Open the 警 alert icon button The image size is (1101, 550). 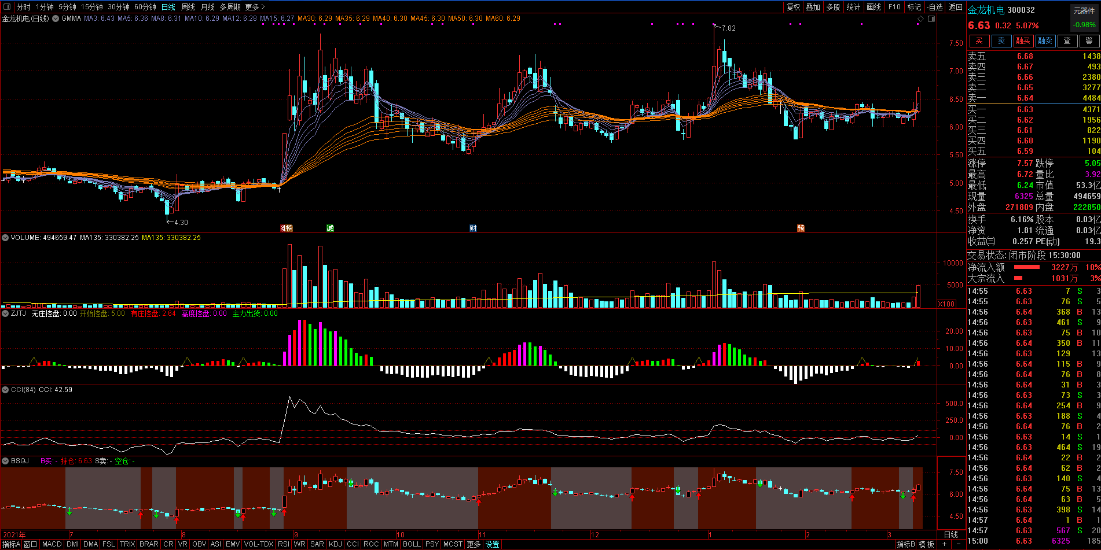[1089, 41]
